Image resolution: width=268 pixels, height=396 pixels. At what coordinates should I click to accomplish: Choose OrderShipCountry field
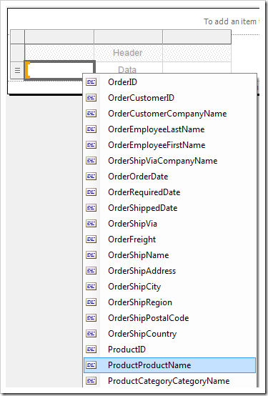[x=169, y=333]
